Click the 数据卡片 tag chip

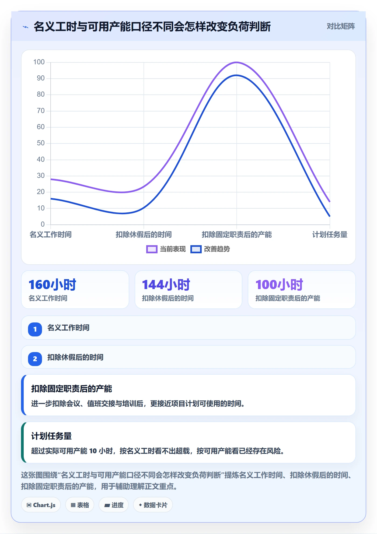153,505
